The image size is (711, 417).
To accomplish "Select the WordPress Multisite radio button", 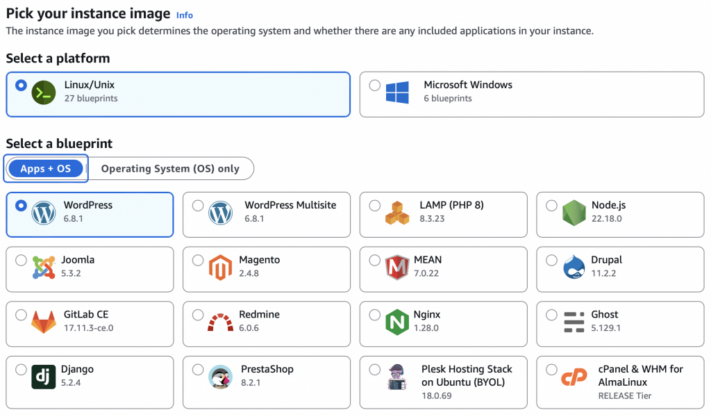I will [198, 206].
